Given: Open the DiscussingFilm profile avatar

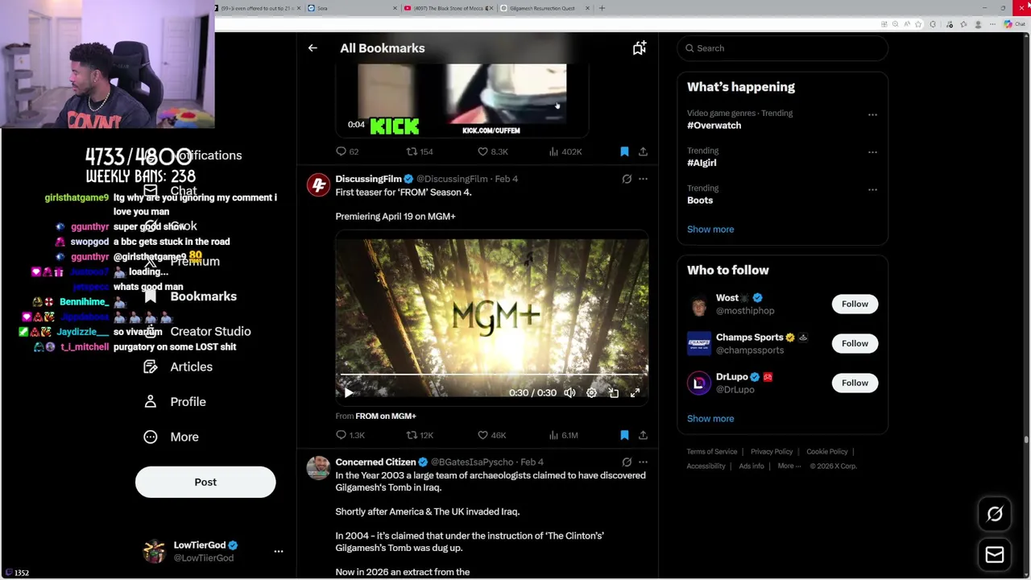Looking at the screenshot, I should pos(318,184).
